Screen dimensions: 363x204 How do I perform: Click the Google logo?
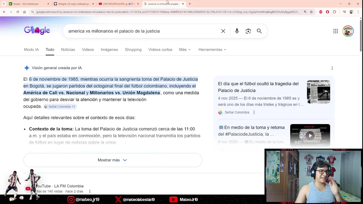(37, 30)
